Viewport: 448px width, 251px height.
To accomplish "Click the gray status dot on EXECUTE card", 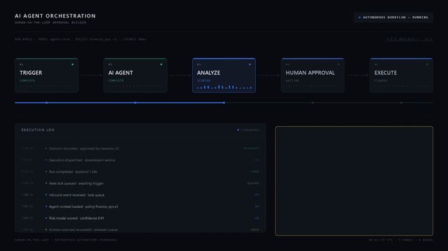I will click(x=428, y=64).
